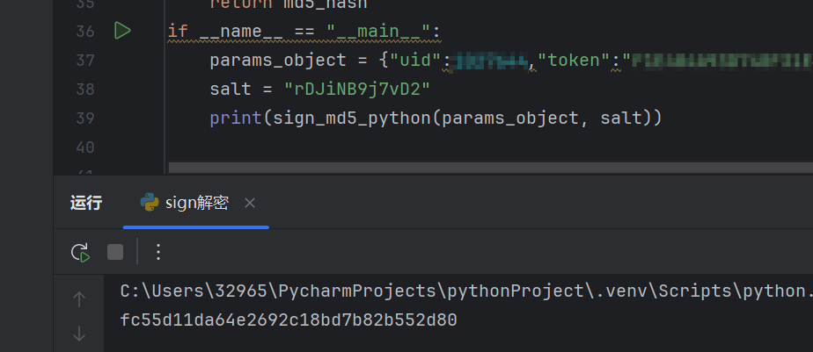The height and width of the screenshot is (352, 813).
Task: Click the down arrow in console sidebar
Action: pos(79,334)
